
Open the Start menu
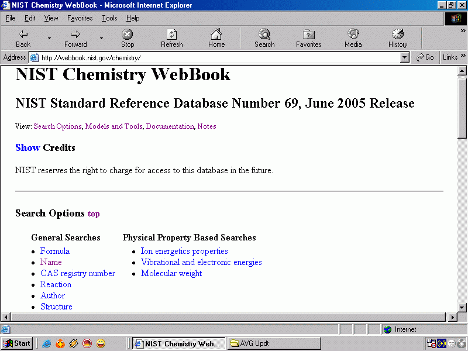click(17, 343)
